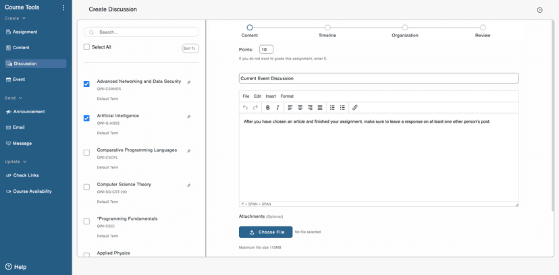Click the Choose File button
The height and width of the screenshot is (275, 559).
[x=265, y=232]
